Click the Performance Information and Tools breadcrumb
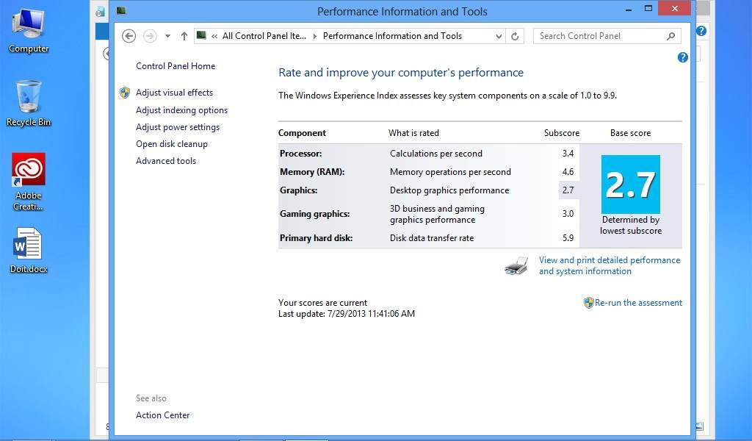 (392, 36)
